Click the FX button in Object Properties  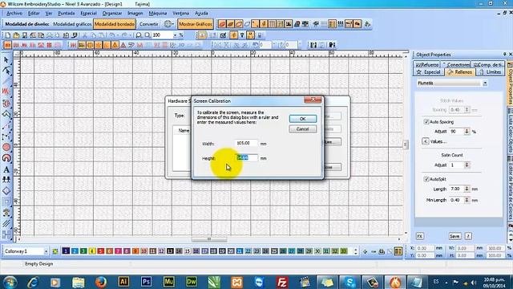(420, 236)
